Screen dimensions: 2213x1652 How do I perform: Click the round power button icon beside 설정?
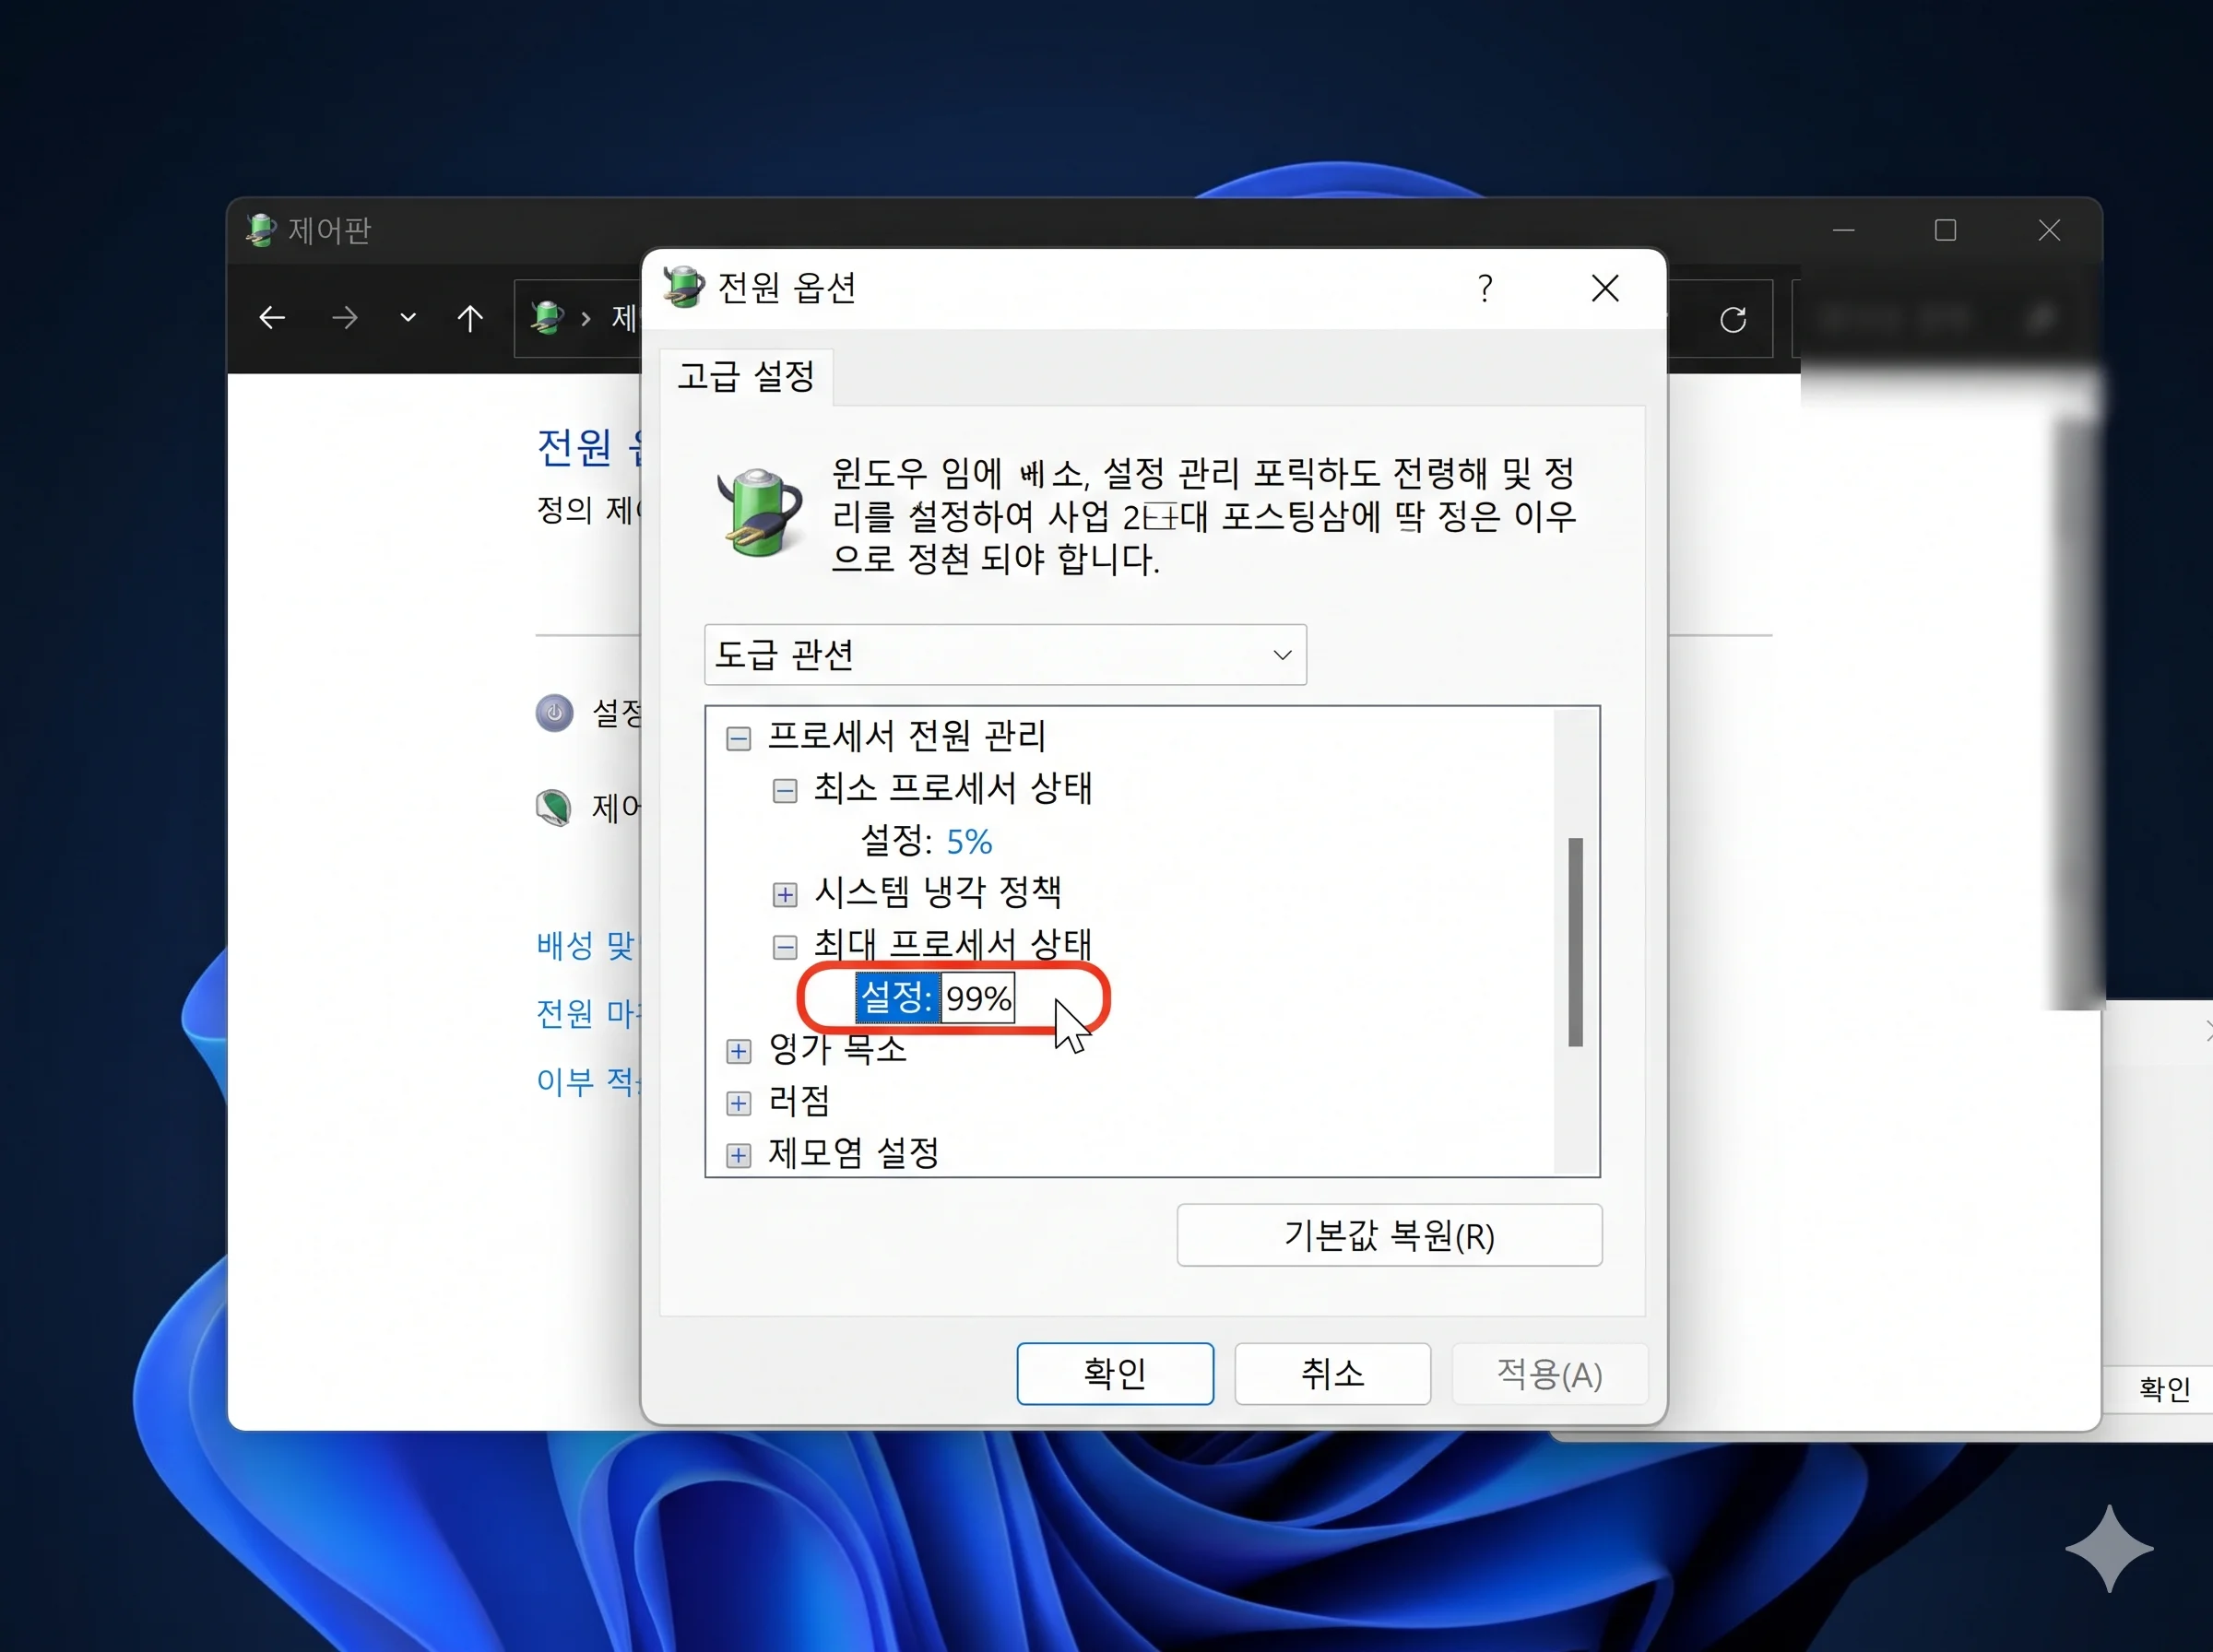click(x=554, y=712)
